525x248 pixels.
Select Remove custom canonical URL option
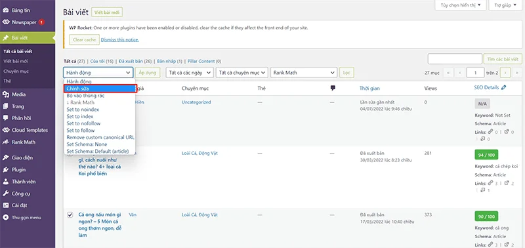[x=100, y=138]
